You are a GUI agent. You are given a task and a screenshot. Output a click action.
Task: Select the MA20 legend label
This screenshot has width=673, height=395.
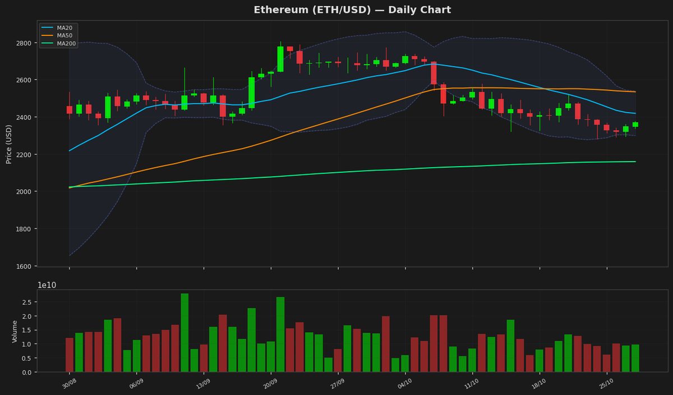64,27
